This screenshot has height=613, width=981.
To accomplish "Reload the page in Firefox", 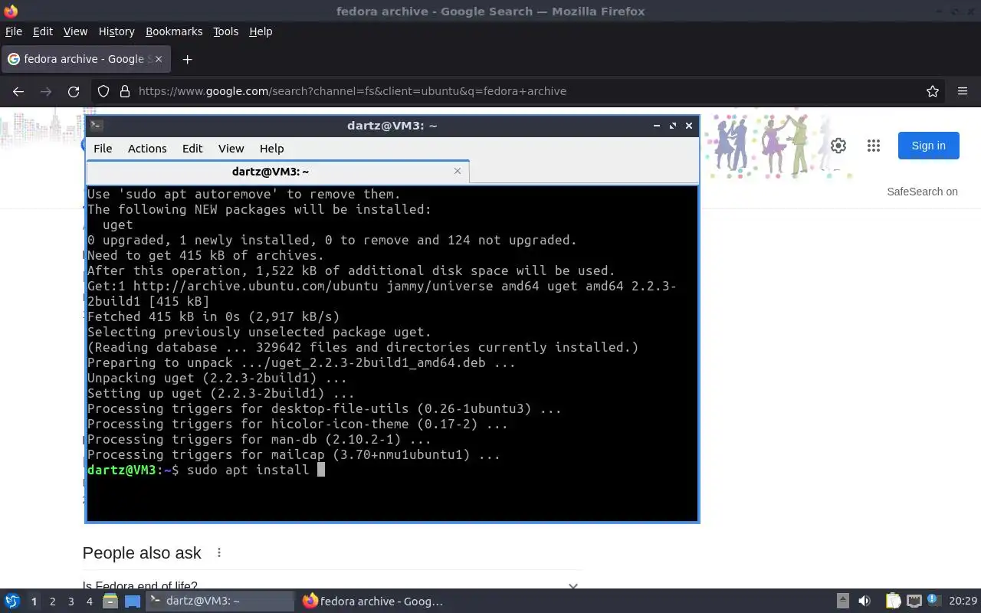I will coord(74,91).
